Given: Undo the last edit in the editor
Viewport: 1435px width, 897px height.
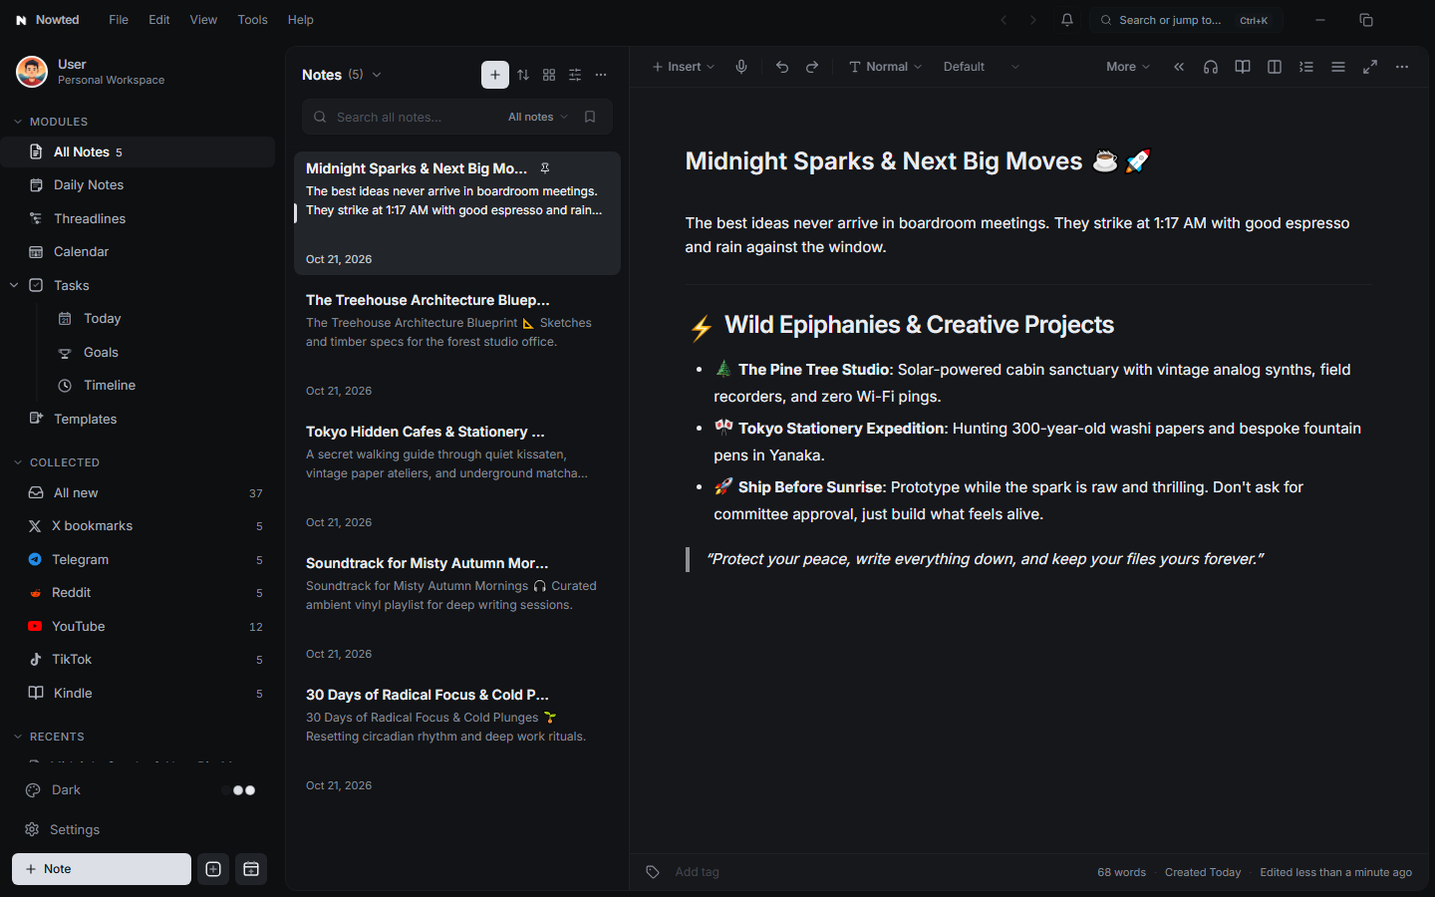Looking at the screenshot, I should (782, 67).
